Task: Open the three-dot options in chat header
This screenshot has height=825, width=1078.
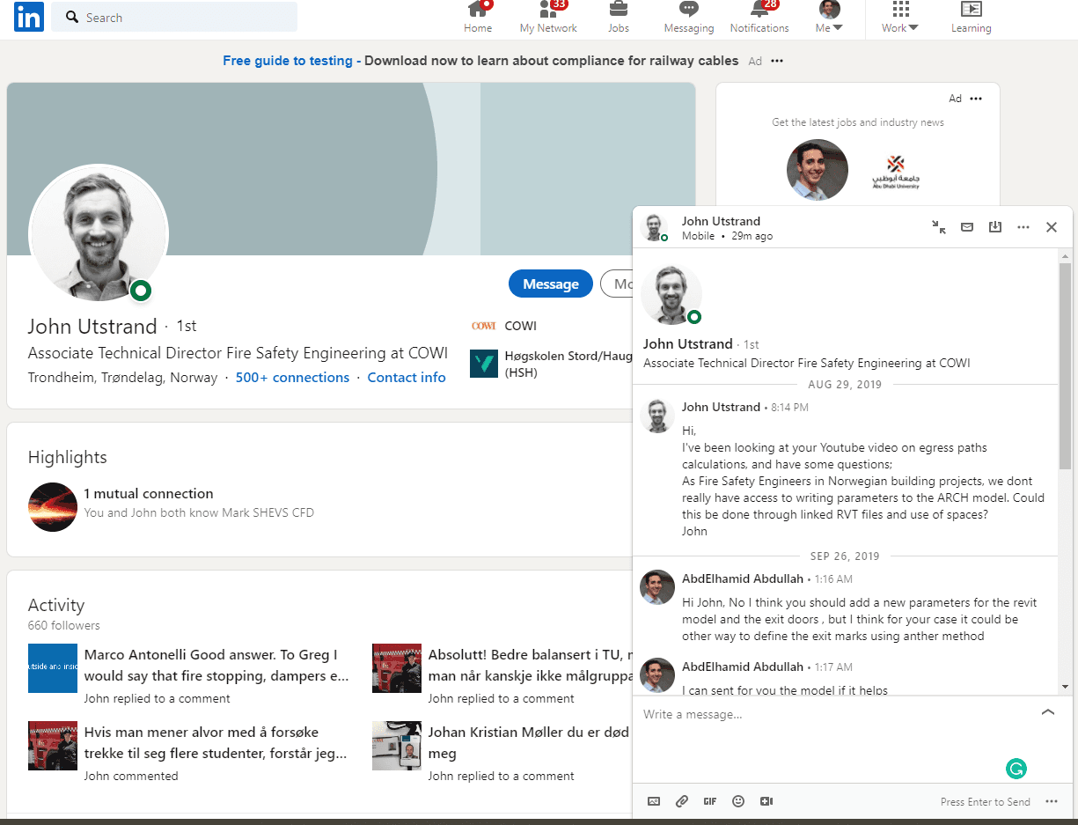Action: [1023, 227]
